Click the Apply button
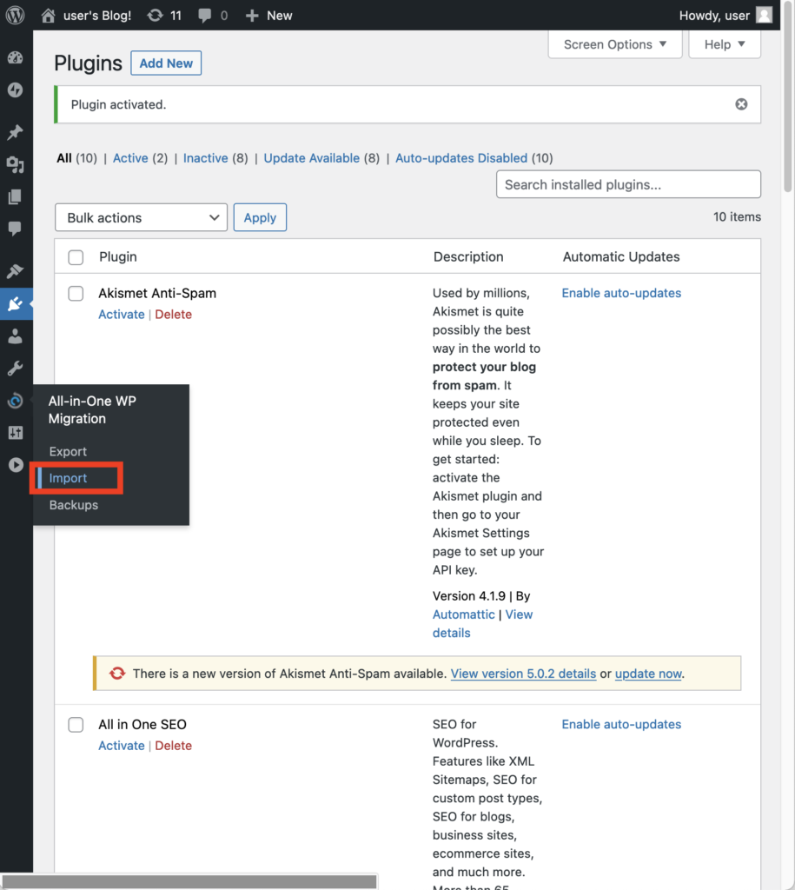 pos(260,217)
